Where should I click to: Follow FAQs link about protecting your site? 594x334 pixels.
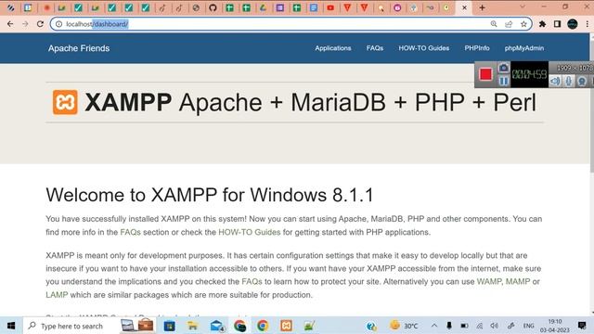click(252, 282)
